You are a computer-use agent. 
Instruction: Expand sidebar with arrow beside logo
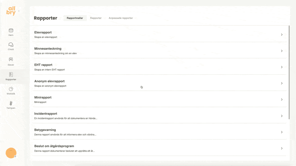click(19, 11)
